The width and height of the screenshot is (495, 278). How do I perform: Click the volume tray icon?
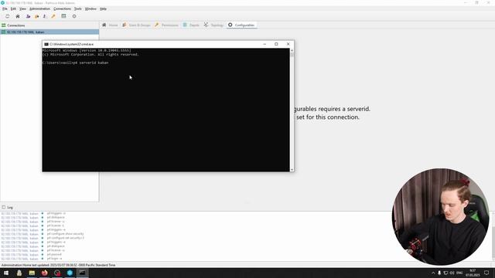(452, 273)
